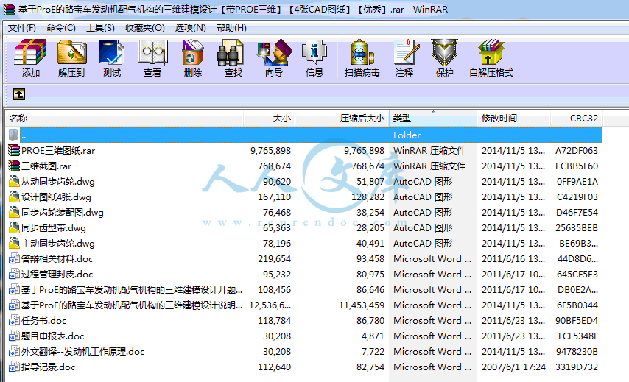629x382 pixels.
Task: Select file PROE三维图纸.rar
Action: 58,151
